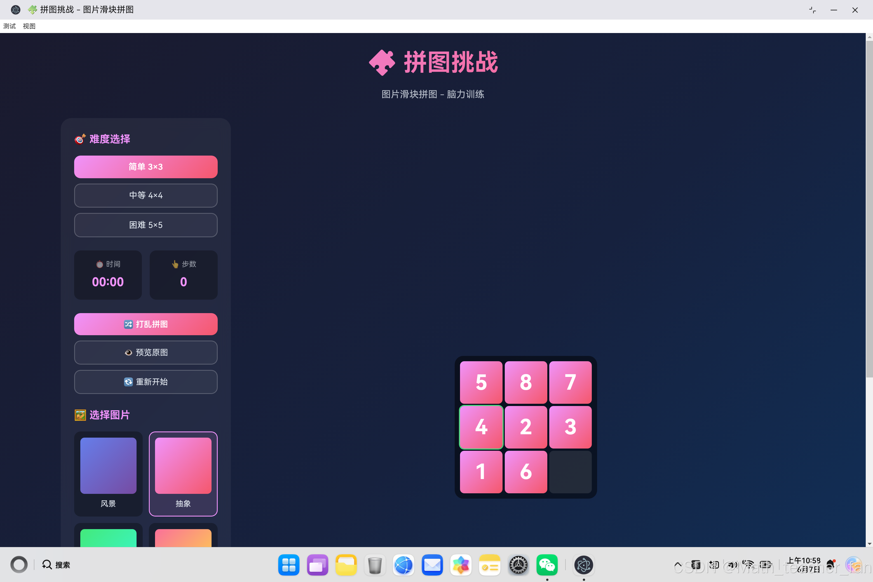873x582 pixels.
Task: Choose the 风景 image thumbnail
Action: [108, 474]
